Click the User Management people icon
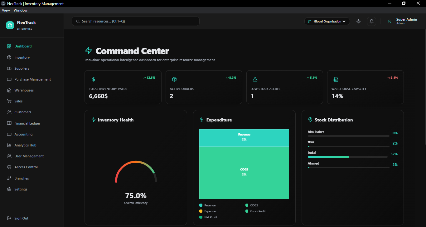Viewport: 426px width, 227px height. 9,156
